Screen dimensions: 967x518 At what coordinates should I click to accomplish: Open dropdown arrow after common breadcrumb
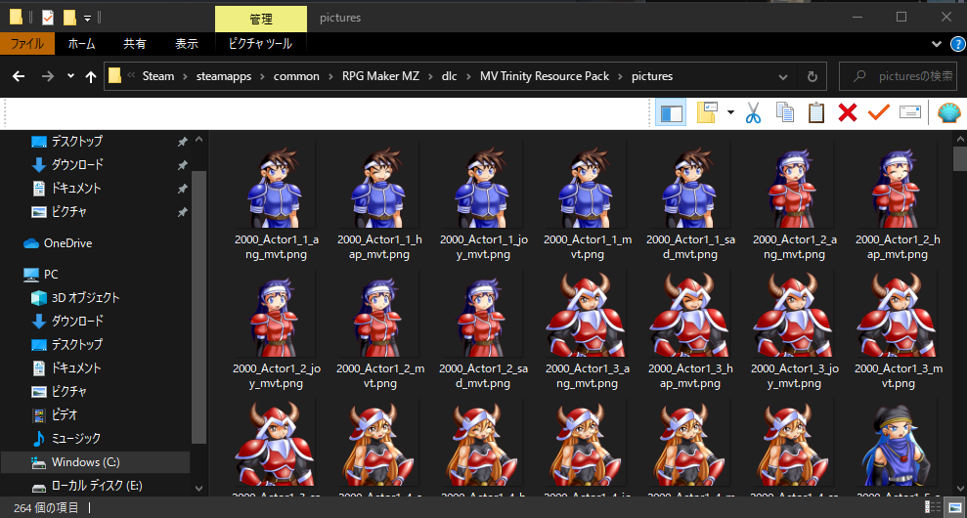pos(331,76)
